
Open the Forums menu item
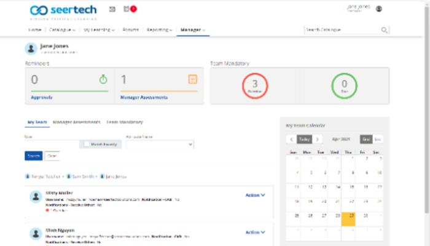(130, 30)
